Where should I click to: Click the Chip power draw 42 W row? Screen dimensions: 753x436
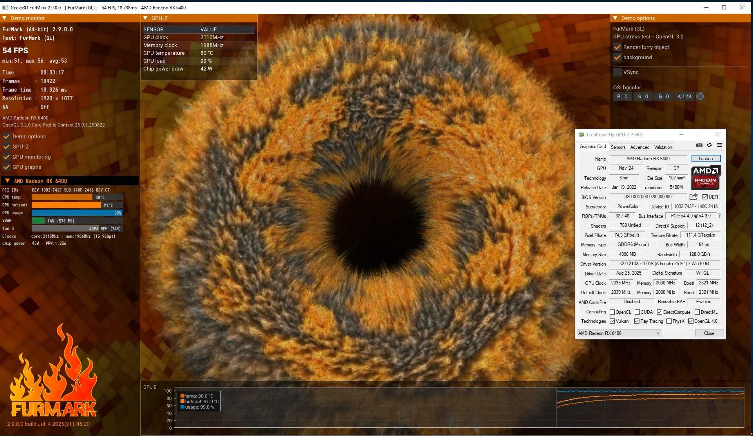pos(198,69)
